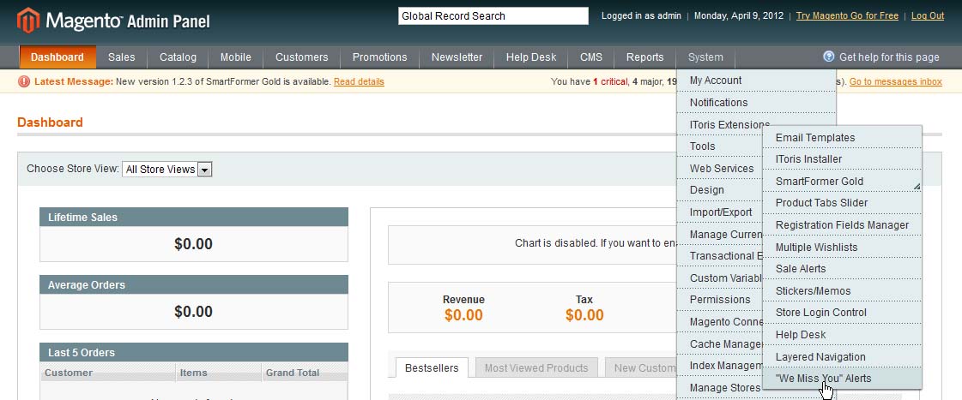Click Try Magento Go for Free link
The image size is (962, 400).
tap(847, 16)
